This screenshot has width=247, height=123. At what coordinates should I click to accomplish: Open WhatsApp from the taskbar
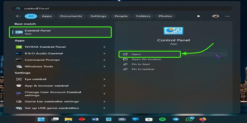point(190,119)
